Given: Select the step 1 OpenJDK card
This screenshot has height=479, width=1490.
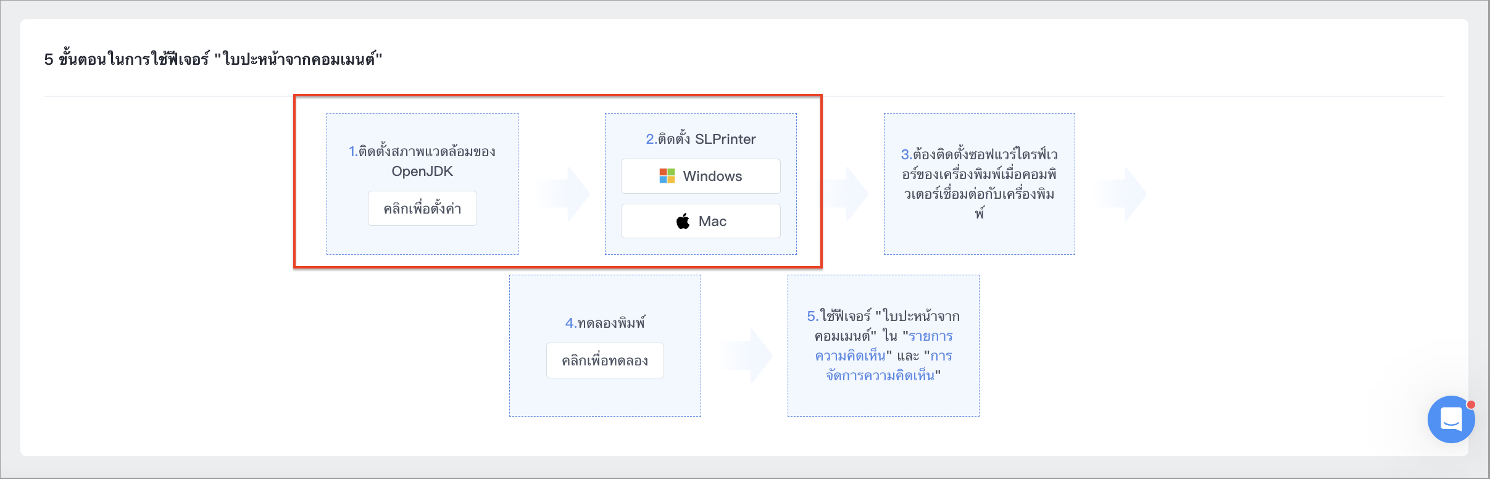Looking at the screenshot, I should tap(422, 184).
